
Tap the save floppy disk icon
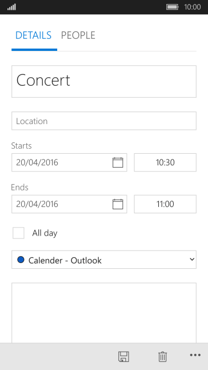pos(123,356)
